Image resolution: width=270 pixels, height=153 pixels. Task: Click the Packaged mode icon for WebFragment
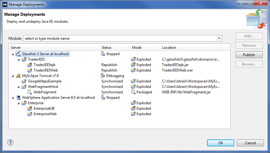tap(133, 92)
